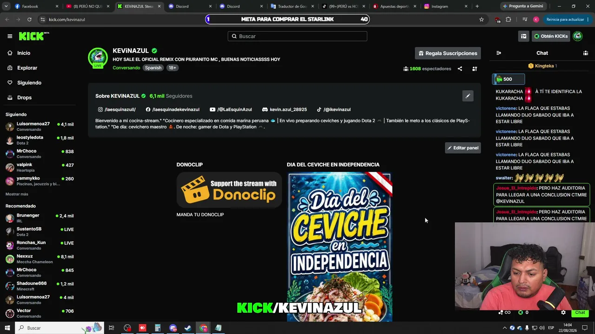This screenshot has height=334, width=595.
Task: Open Día del Ceviche poster image
Action: [339, 247]
